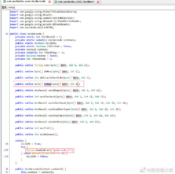Click the com.wochacha.util.C3675k import line
Screen dimensions: 175x174
click(32, 27)
